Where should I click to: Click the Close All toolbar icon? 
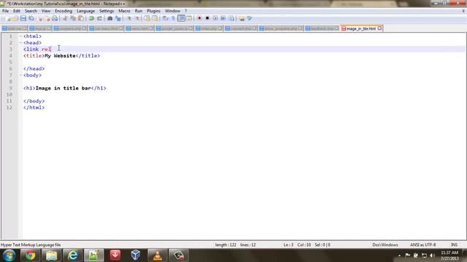[x=47, y=18]
